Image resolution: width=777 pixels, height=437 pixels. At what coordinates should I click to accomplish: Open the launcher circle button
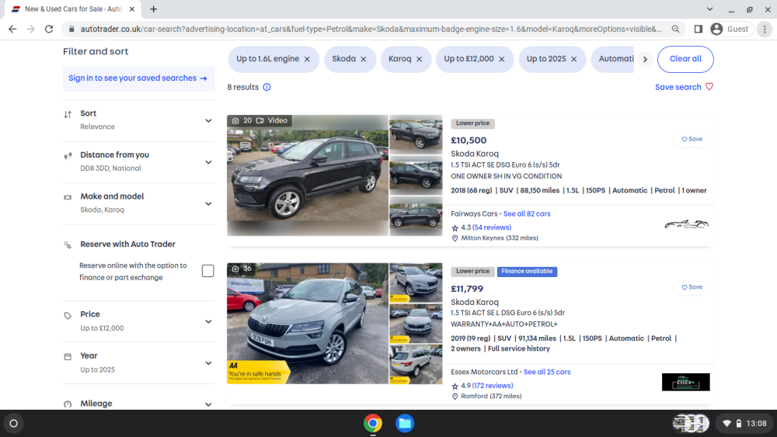point(13,423)
